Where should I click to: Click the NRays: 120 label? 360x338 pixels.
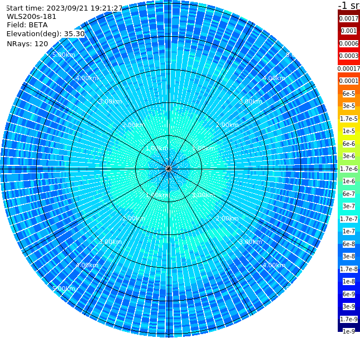pos(27,43)
